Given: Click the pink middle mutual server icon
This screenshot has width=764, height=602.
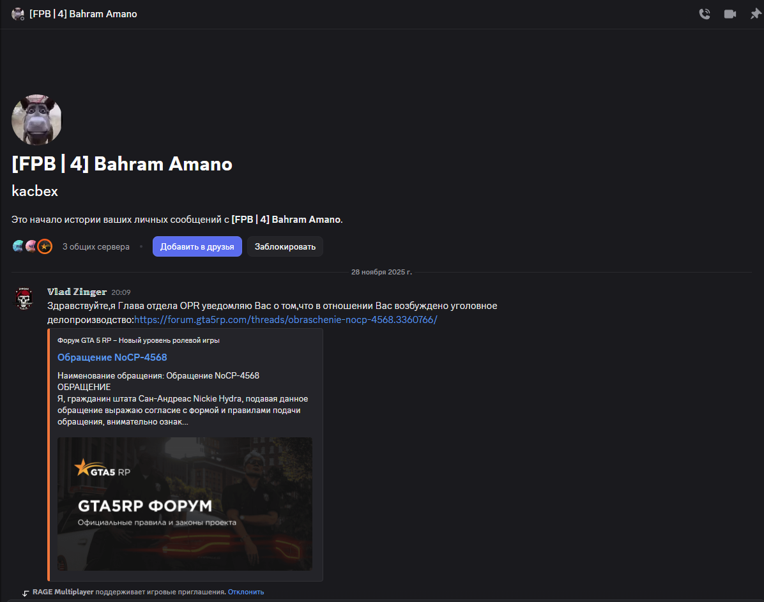Looking at the screenshot, I should [31, 245].
